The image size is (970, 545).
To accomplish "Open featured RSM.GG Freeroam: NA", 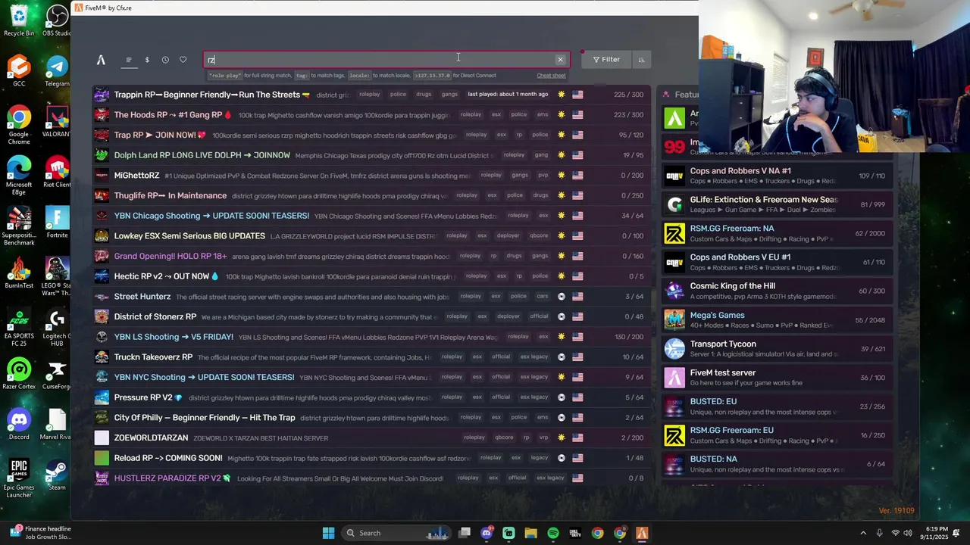I will coord(777,234).
